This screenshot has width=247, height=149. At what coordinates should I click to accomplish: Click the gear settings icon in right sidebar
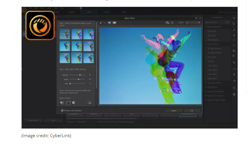pos(234,94)
